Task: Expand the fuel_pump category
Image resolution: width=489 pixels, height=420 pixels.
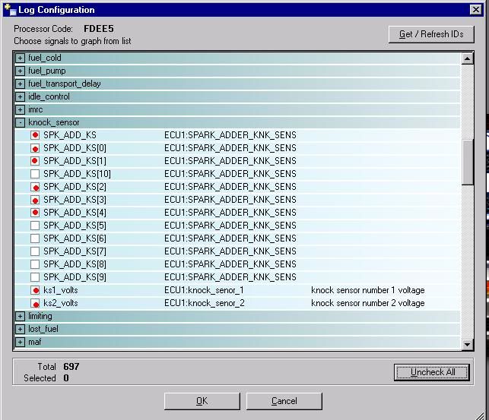Action: tap(20, 71)
